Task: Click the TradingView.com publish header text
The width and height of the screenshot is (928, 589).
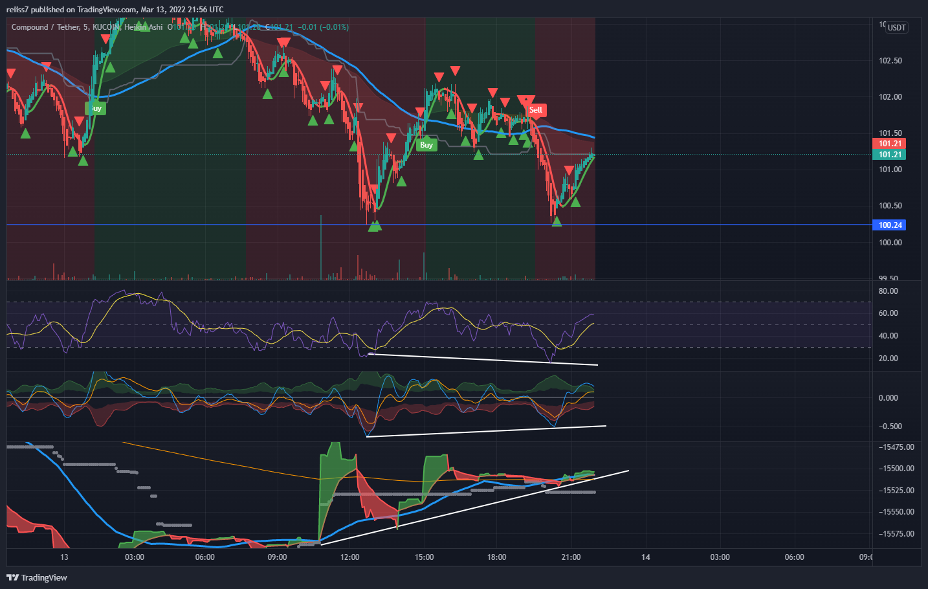Action: coord(107,10)
